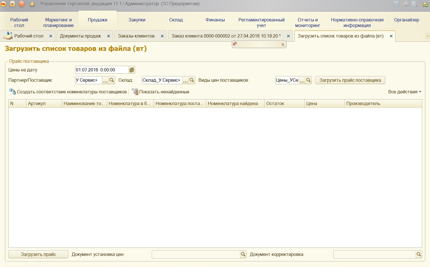Click the Склад field with Склад_У Сервис+
The image size is (430, 267).
point(162,80)
